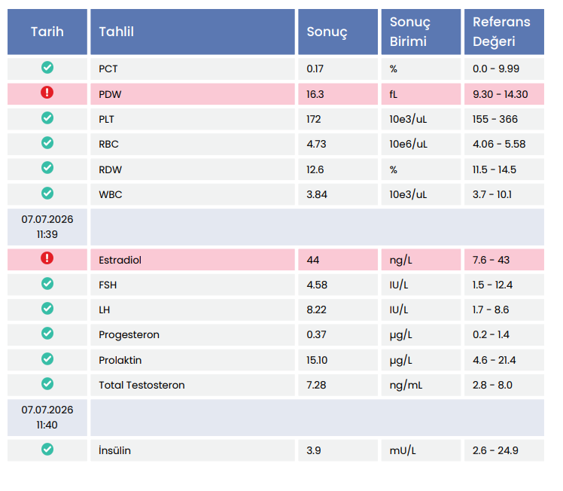This screenshot has width=563, height=491.
Task: Click the Referans Değeri column header
Action: 504,32
